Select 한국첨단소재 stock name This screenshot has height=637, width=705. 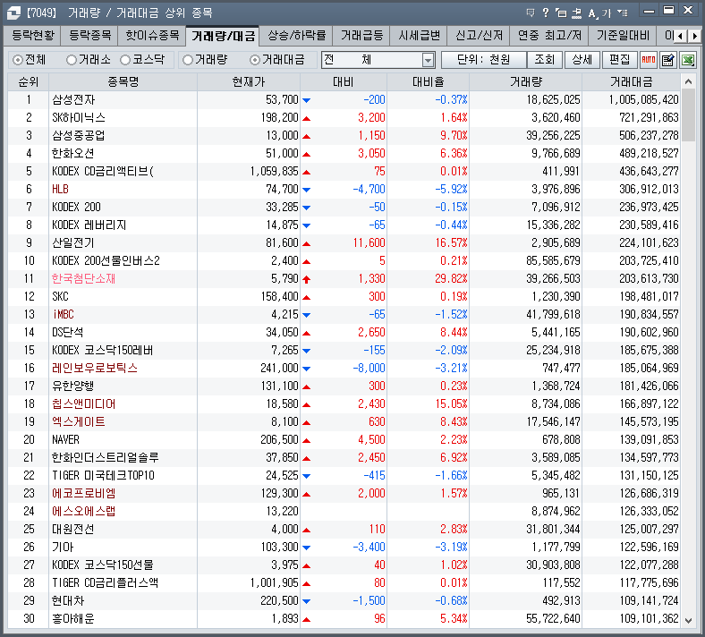tap(83, 279)
